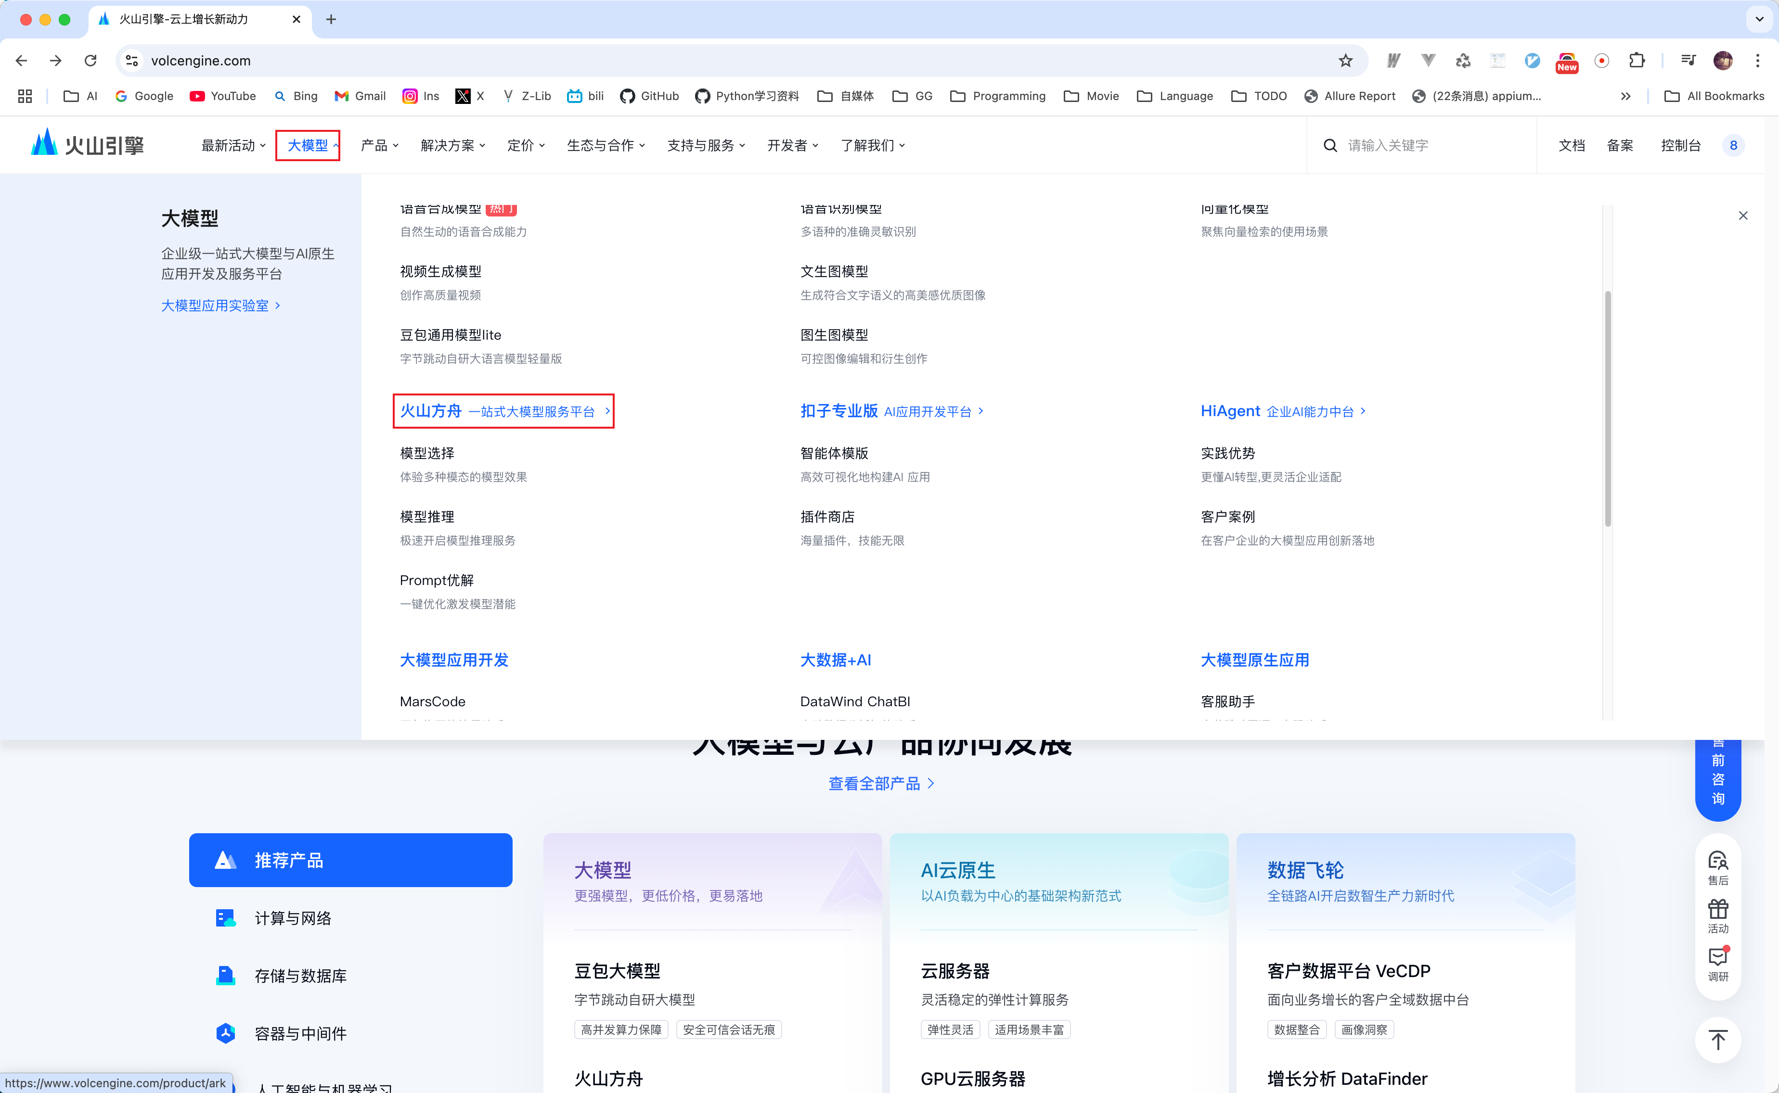The height and width of the screenshot is (1093, 1779).
Task: Open 豆包大模型 product card item
Action: 617,971
